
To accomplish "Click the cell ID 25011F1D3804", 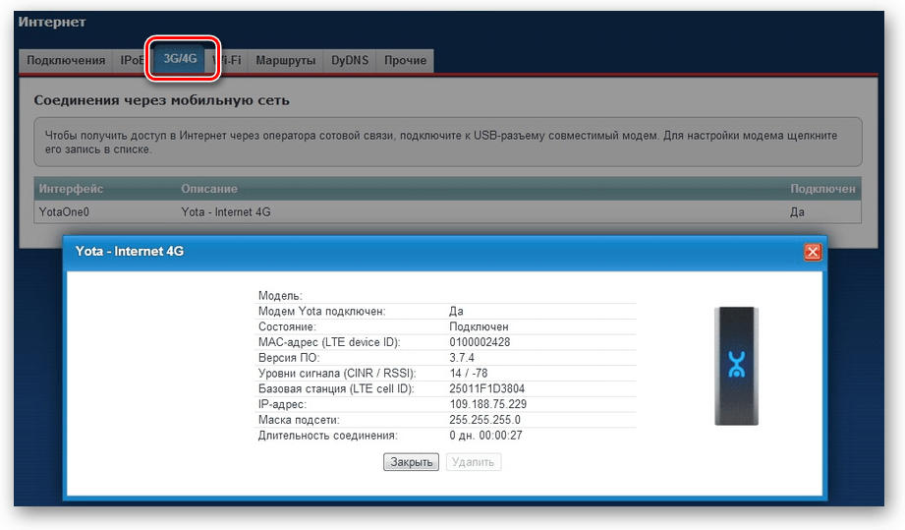I will [x=487, y=388].
